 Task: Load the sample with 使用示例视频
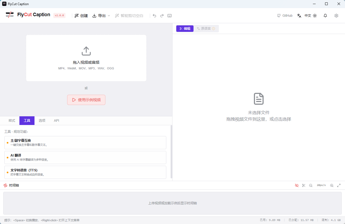[86, 100]
